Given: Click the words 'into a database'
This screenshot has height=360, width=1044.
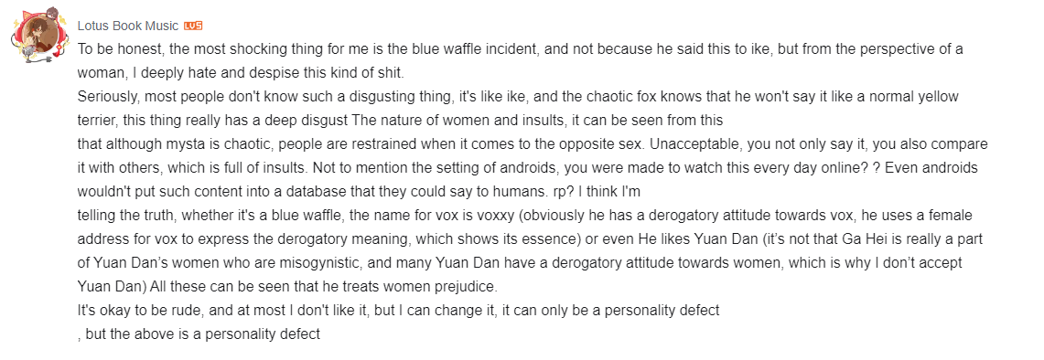Looking at the screenshot, I should tap(331, 192).
